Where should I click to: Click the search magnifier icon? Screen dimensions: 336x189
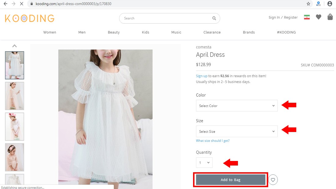pyautogui.click(x=214, y=18)
